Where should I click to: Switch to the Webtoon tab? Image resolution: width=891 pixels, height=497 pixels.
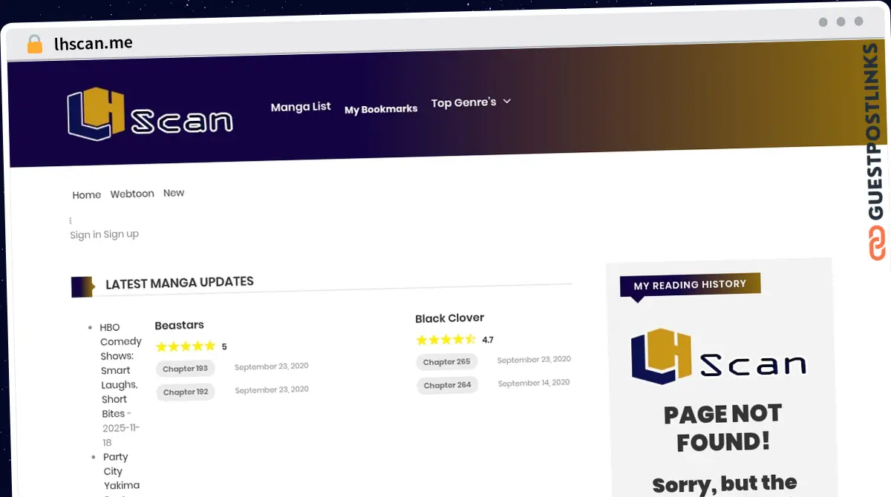132,194
